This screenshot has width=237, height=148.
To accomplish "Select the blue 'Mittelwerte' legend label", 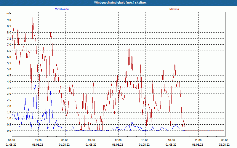I will pos(62,9).
